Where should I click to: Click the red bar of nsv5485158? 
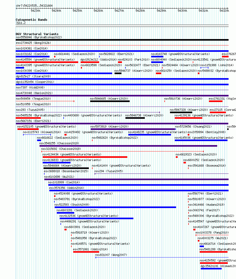pos(28,118)
